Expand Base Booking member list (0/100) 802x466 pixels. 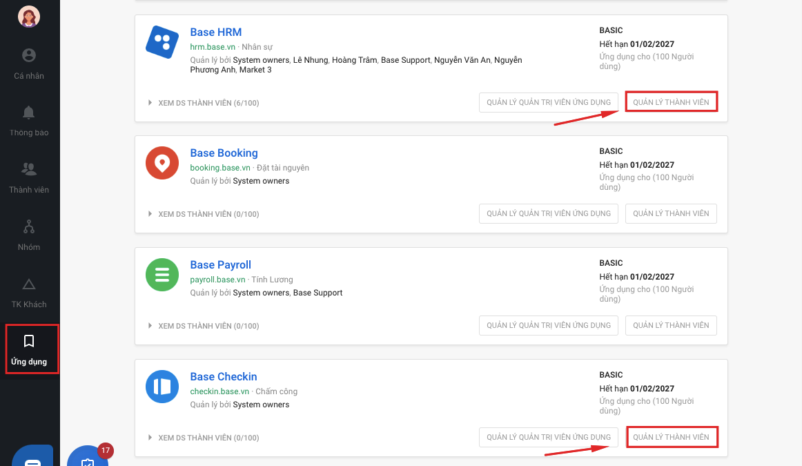204,214
